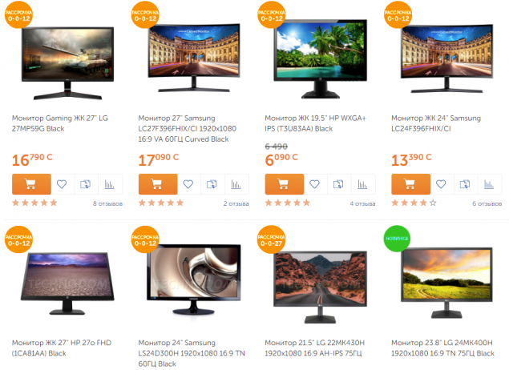
Task: Favorite the HP 19.5 monitor with heart
Action: 314,184
